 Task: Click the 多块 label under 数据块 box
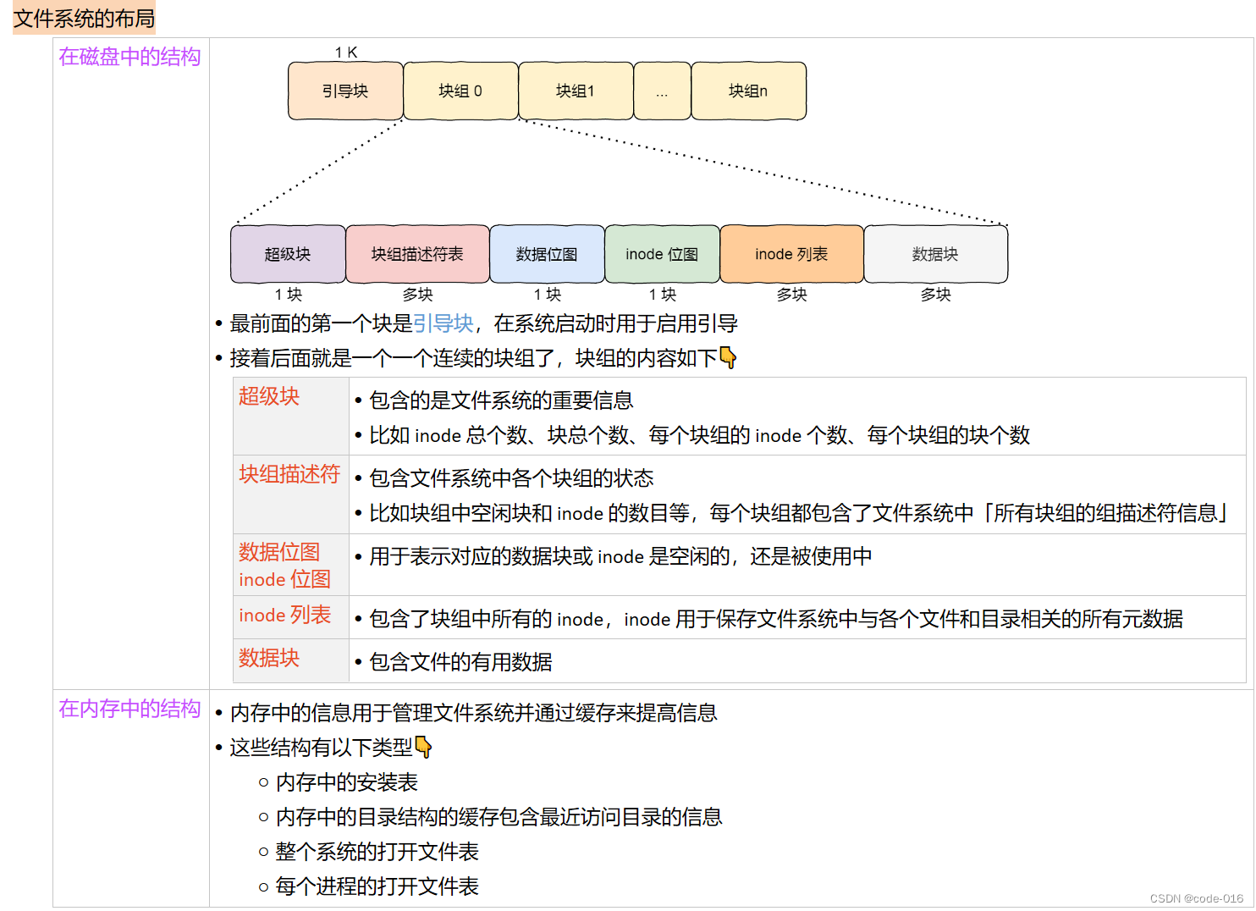935,295
